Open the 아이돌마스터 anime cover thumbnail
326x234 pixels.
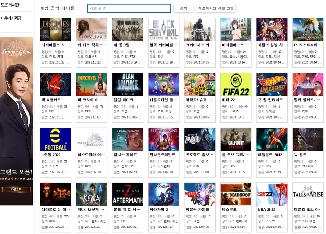click(236, 30)
